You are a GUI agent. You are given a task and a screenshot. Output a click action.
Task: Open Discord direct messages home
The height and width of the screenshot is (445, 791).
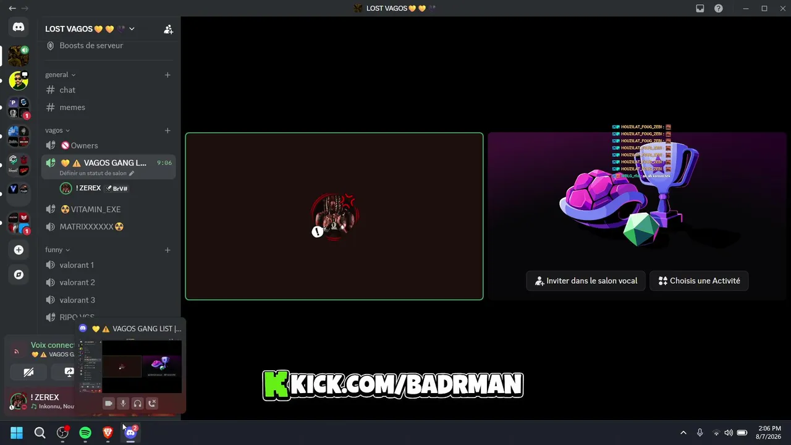pyautogui.click(x=19, y=27)
